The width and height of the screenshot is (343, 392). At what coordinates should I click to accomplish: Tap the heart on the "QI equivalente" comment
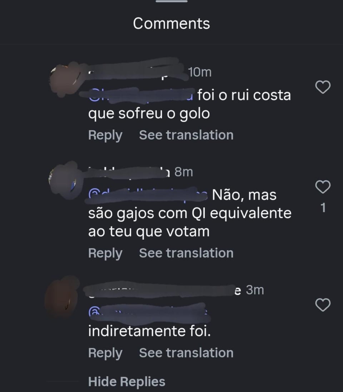pos(323,187)
